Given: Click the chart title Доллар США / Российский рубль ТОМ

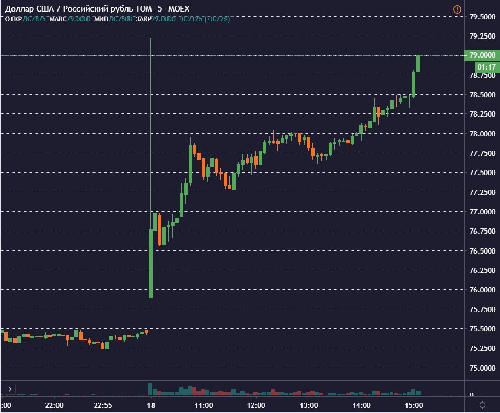Looking at the screenshot, I should (78, 8).
